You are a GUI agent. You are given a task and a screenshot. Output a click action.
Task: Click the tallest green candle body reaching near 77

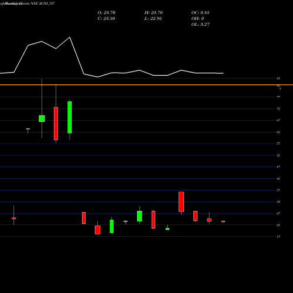click(x=70, y=117)
